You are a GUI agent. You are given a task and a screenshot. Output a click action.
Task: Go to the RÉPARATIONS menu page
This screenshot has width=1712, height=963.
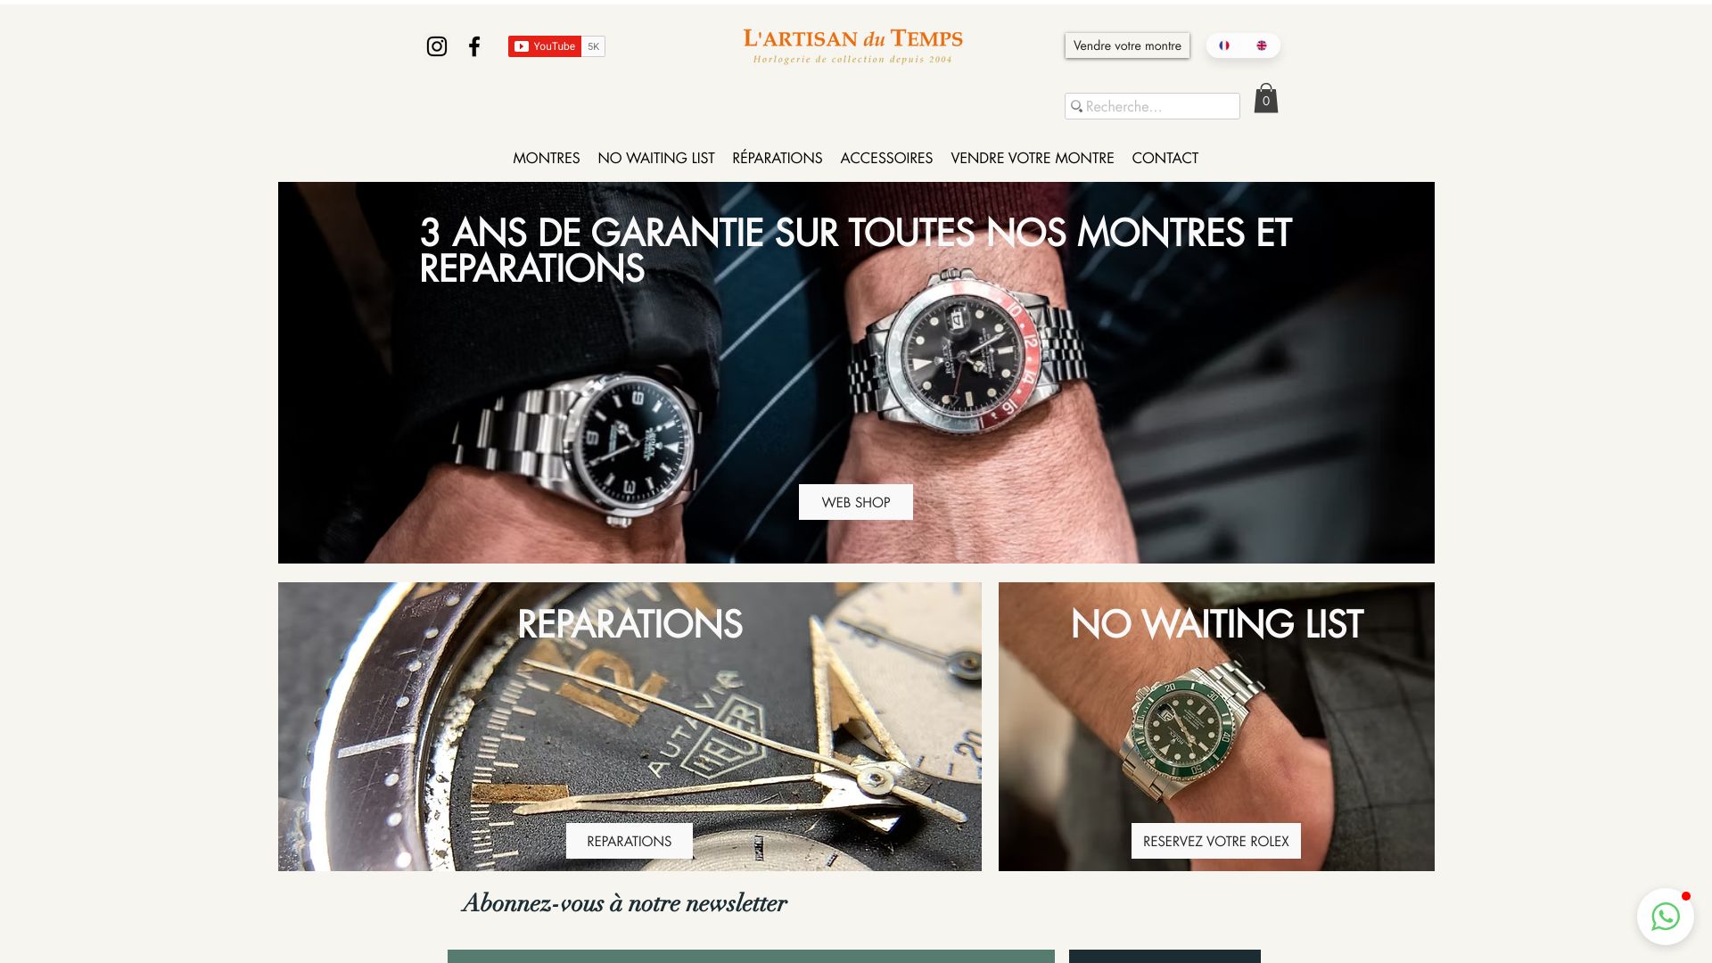pos(778,158)
